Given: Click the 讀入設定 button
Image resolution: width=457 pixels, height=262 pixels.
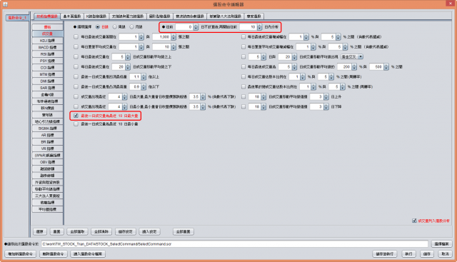Looking at the screenshot, I should (x=149, y=232).
